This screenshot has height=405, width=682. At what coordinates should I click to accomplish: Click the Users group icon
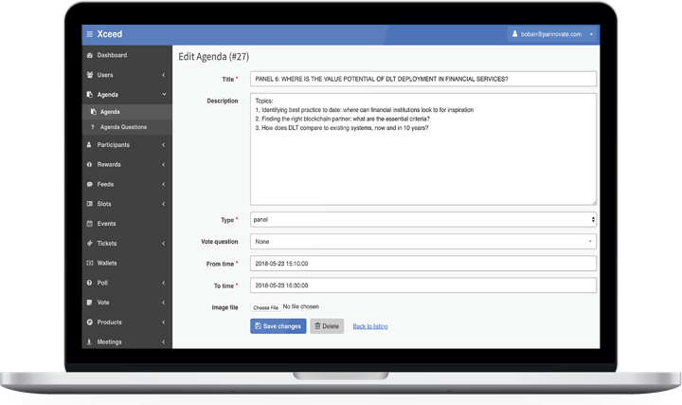(89, 73)
